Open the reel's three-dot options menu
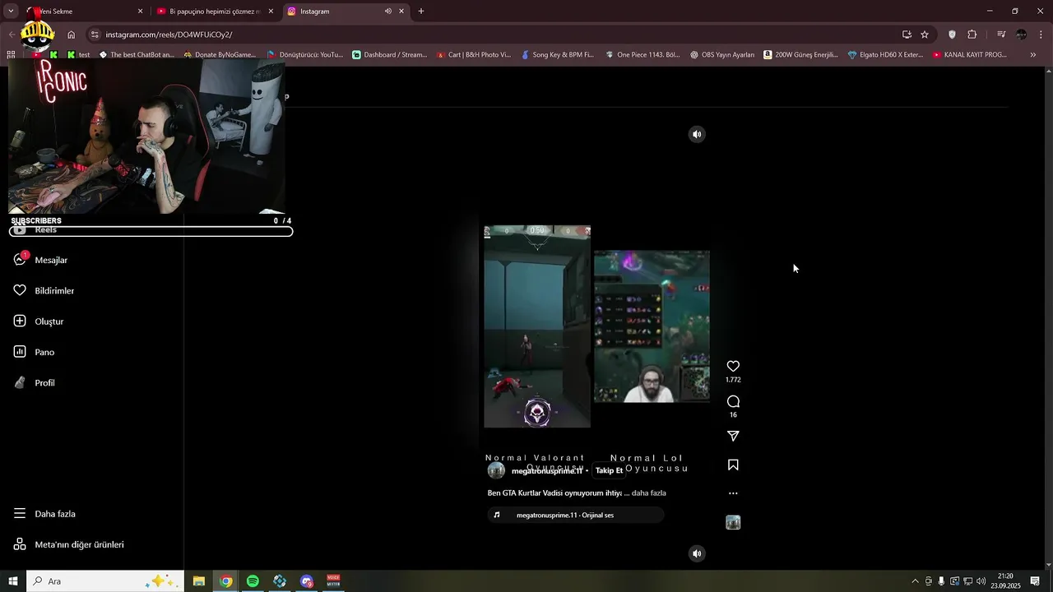 [x=733, y=493]
